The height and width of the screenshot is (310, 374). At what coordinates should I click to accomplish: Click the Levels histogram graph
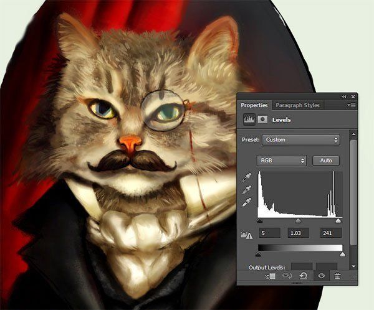tap(300, 194)
